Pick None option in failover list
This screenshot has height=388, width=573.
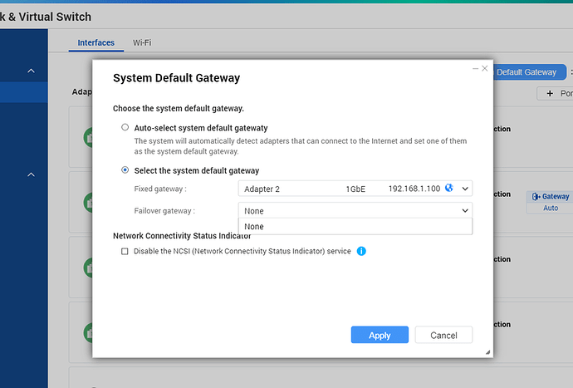(355, 226)
